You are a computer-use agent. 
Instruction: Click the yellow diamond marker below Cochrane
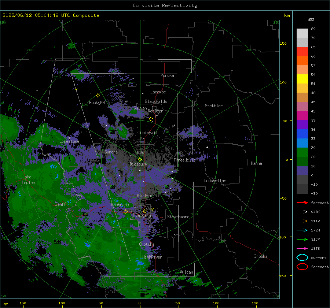click(126, 211)
